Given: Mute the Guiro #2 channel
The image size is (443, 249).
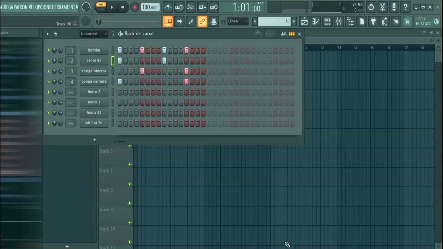Looking at the screenshot, I should click(x=48, y=113).
